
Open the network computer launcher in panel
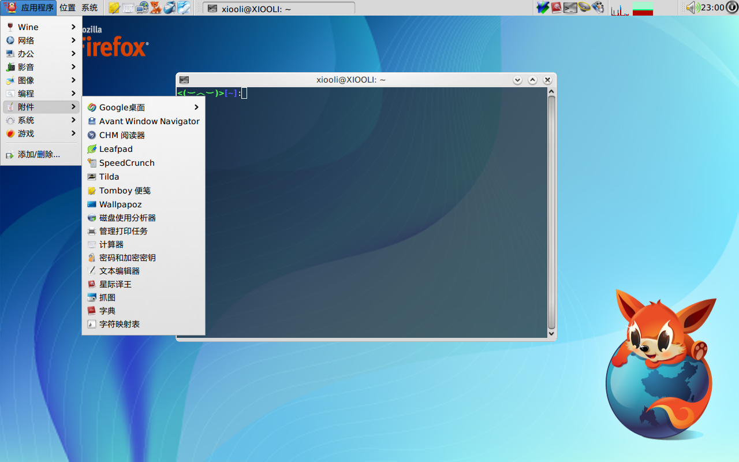click(x=142, y=8)
